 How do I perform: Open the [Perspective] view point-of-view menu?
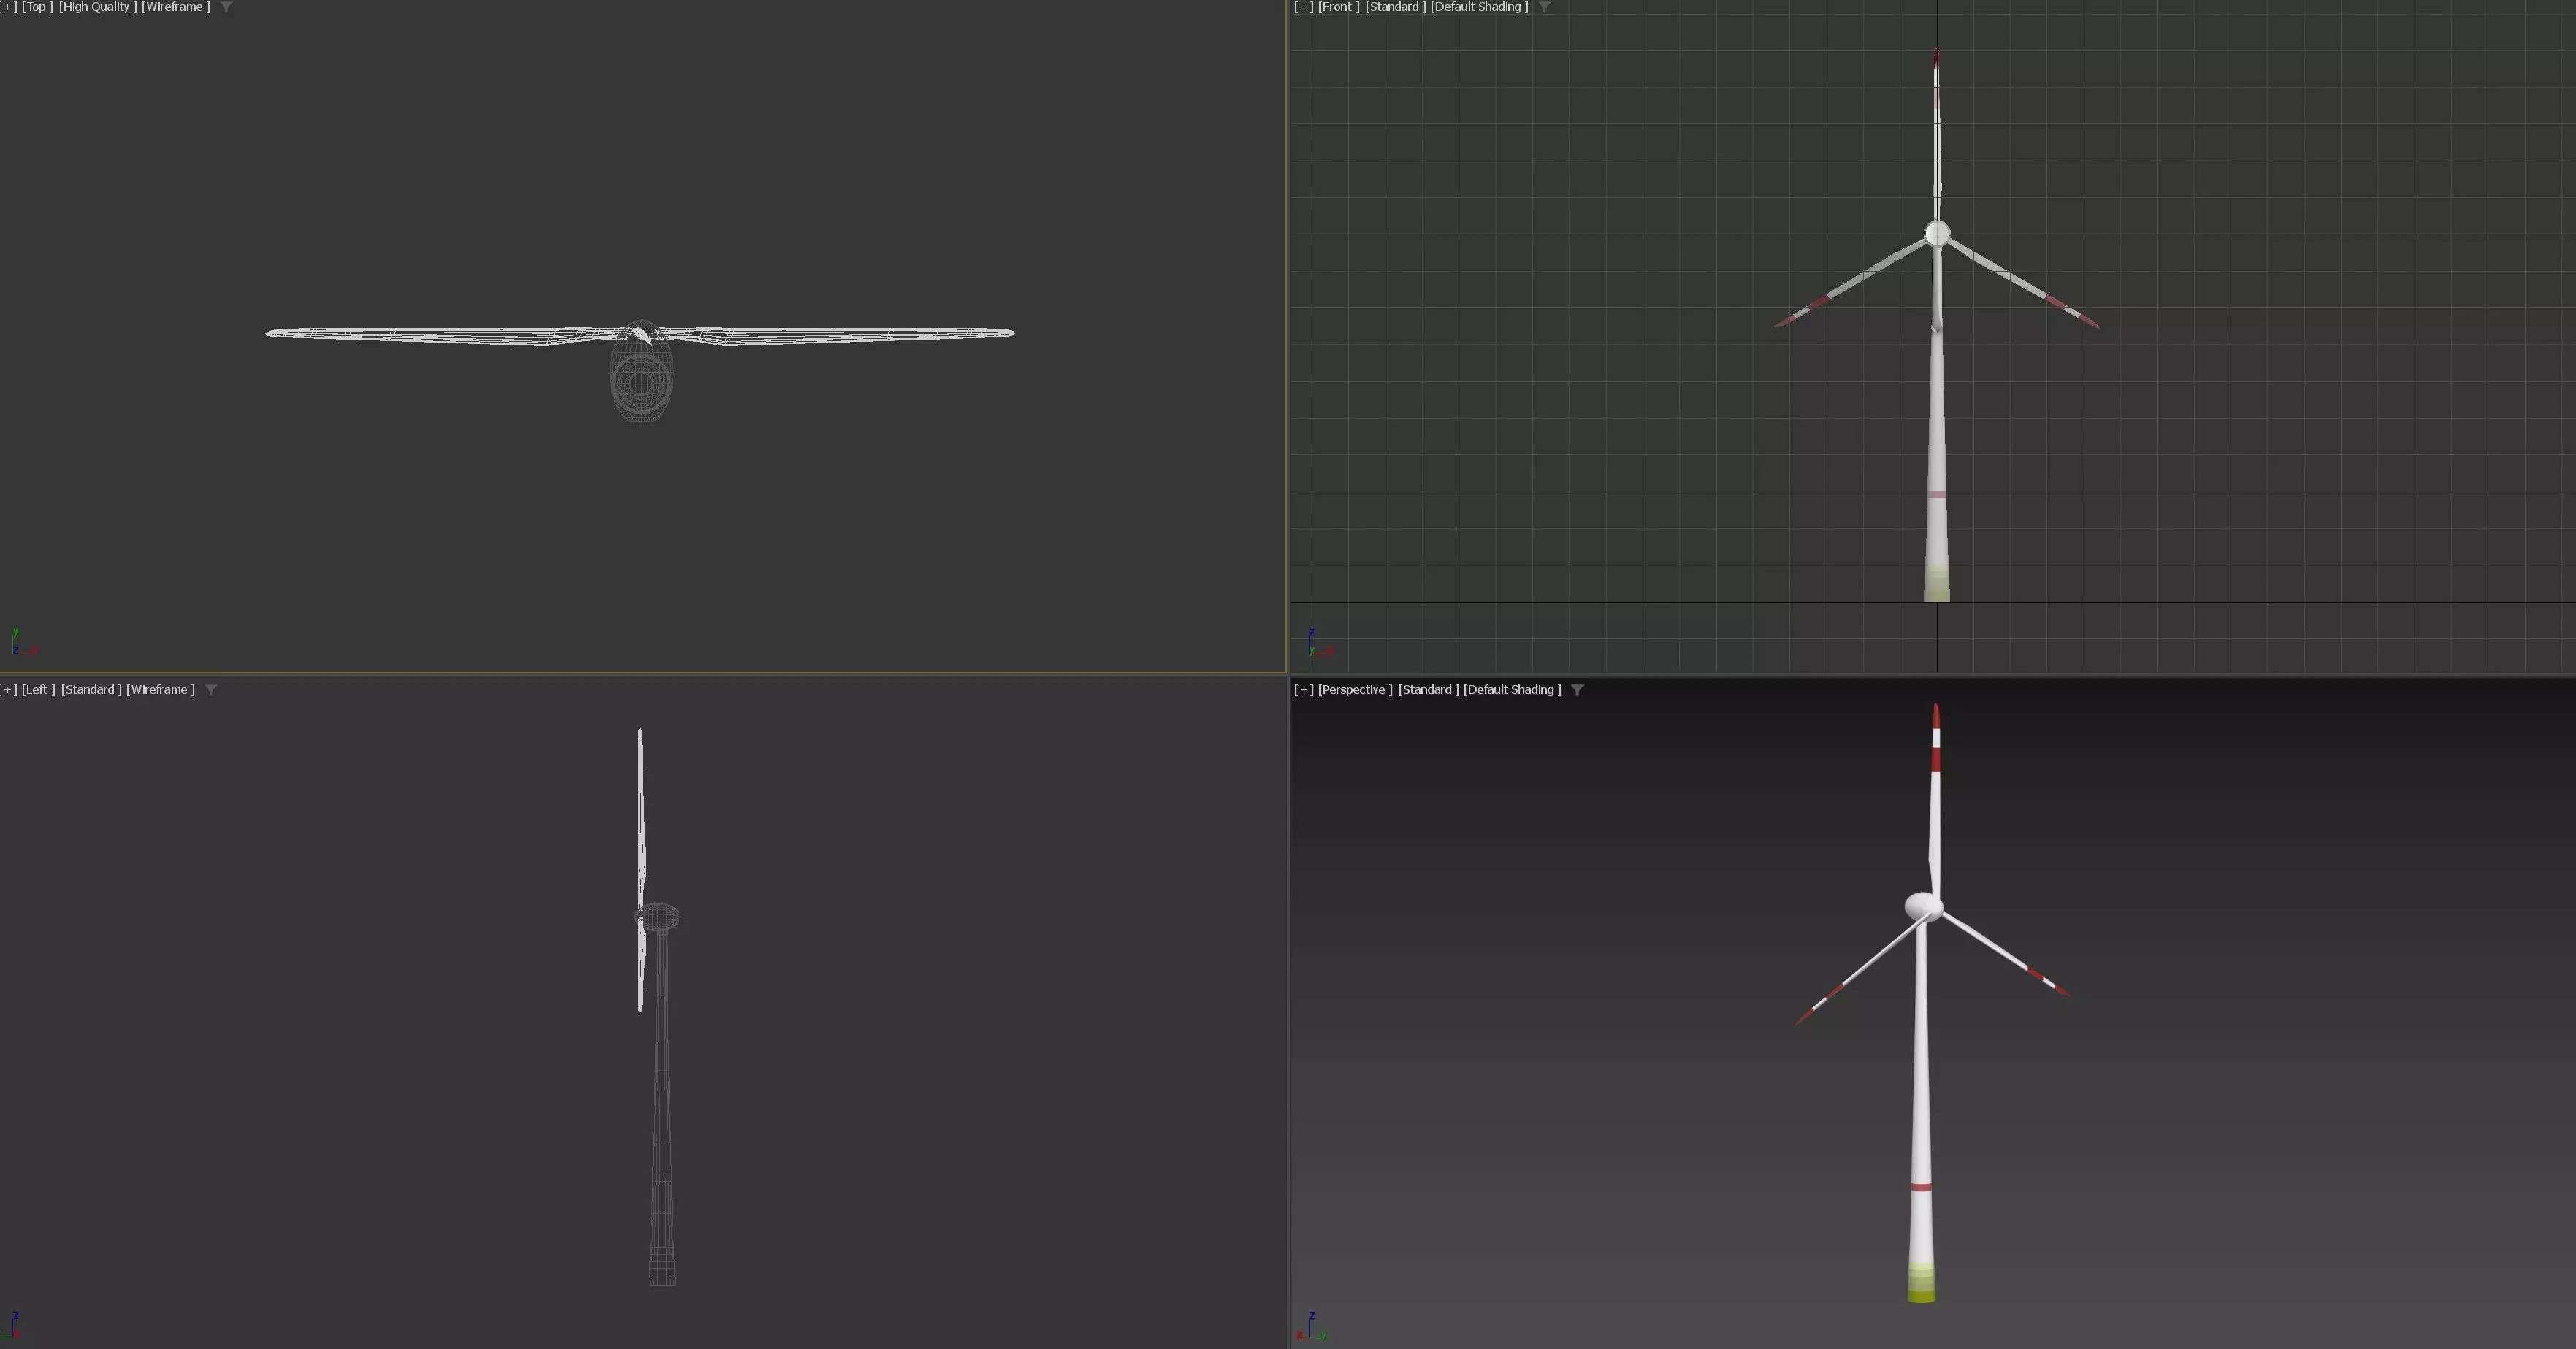[x=1355, y=690]
